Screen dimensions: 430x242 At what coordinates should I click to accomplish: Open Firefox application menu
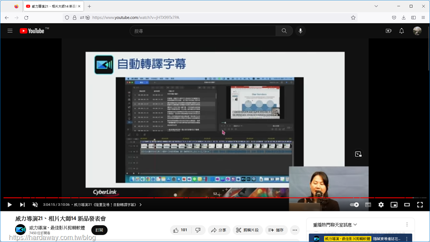423,18
